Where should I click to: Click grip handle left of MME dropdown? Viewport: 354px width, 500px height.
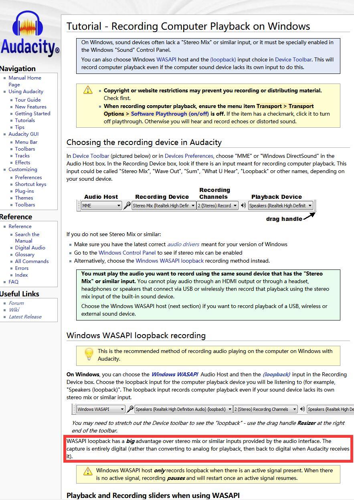(x=79, y=206)
